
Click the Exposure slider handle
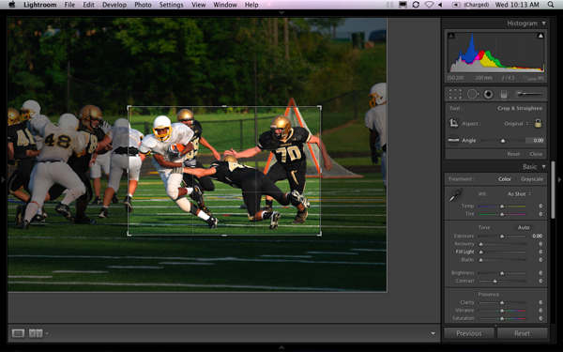point(502,236)
